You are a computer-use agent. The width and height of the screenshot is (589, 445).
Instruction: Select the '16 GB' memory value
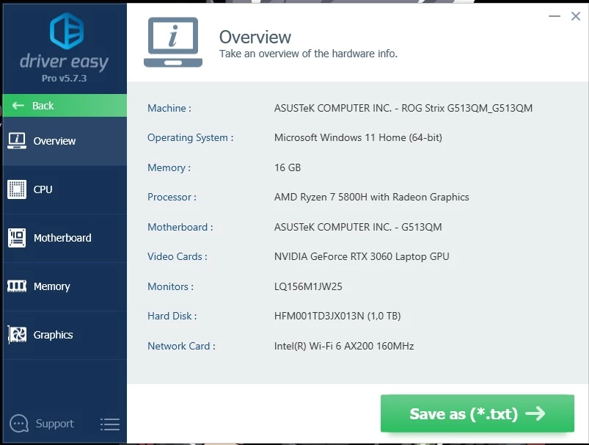point(288,167)
